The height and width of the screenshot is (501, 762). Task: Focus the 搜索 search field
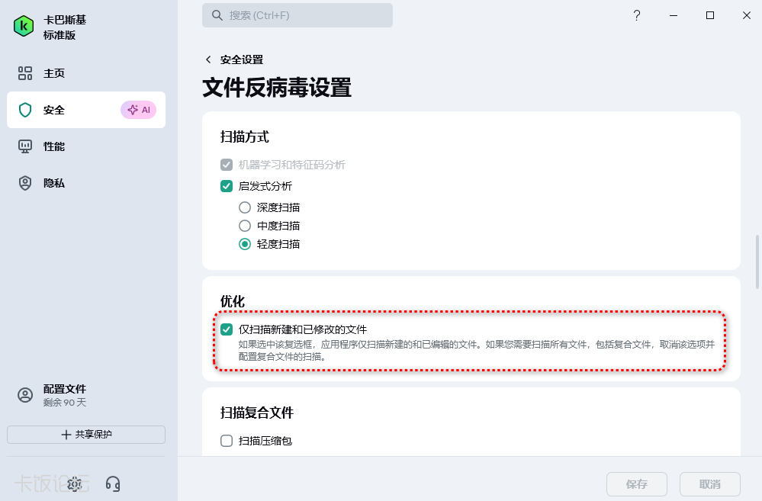(x=297, y=15)
